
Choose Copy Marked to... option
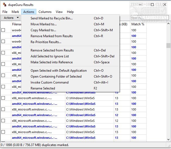click(43, 30)
